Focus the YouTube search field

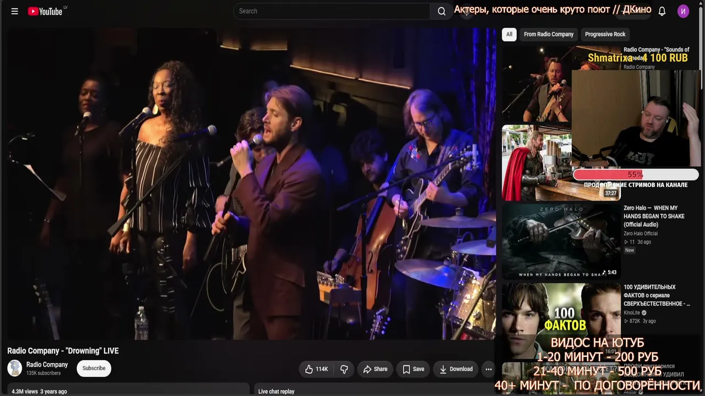pos(332,11)
